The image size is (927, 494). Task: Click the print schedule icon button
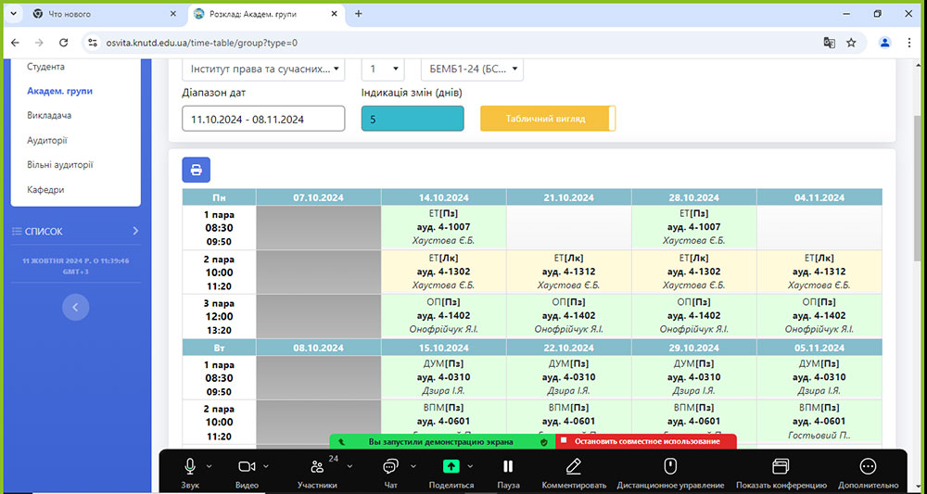197,171
